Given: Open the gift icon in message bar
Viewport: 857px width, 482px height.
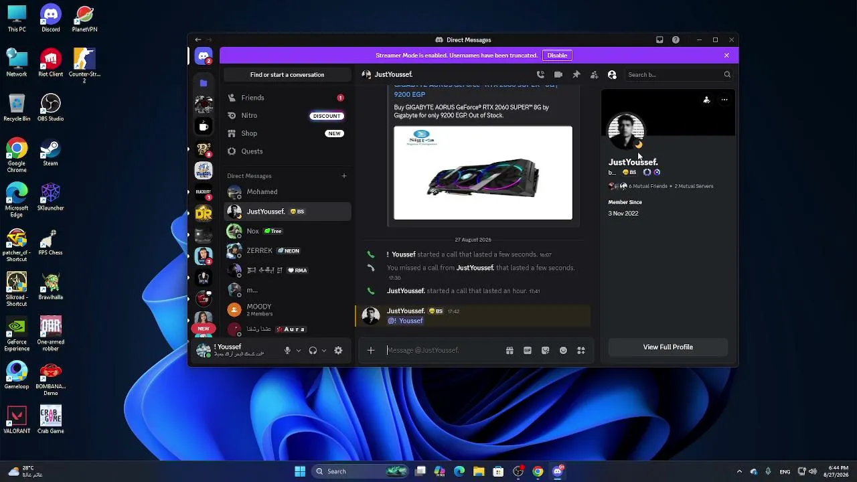Looking at the screenshot, I should coord(510,350).
